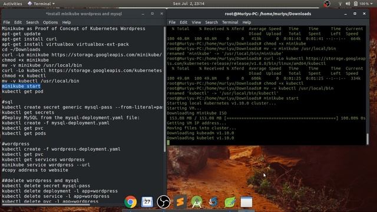Image resolution: width=377 pixels, height=212 pixels.
Task: Click the editor title 'install minikube wordpress and mysql'
Action: 84,14
